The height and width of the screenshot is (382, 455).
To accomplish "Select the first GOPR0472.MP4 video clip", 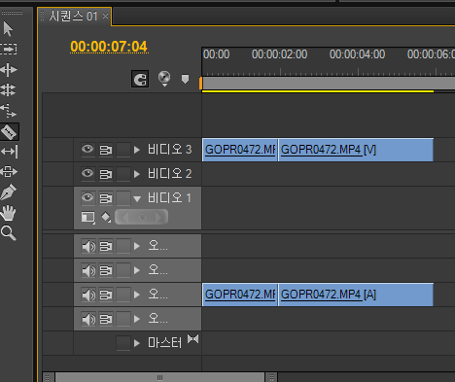I will tap(240, 150).
